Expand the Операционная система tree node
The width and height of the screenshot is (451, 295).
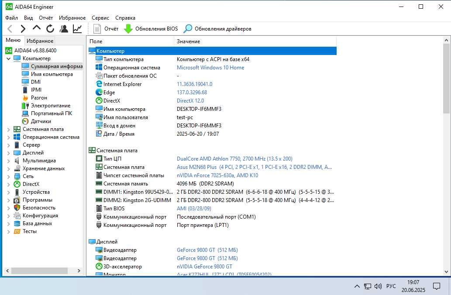[x=9, y=137]
